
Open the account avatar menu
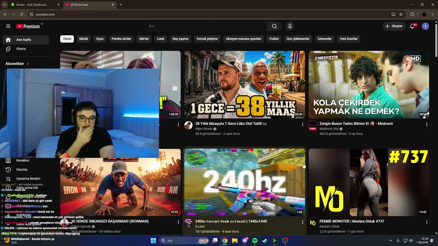425,26
